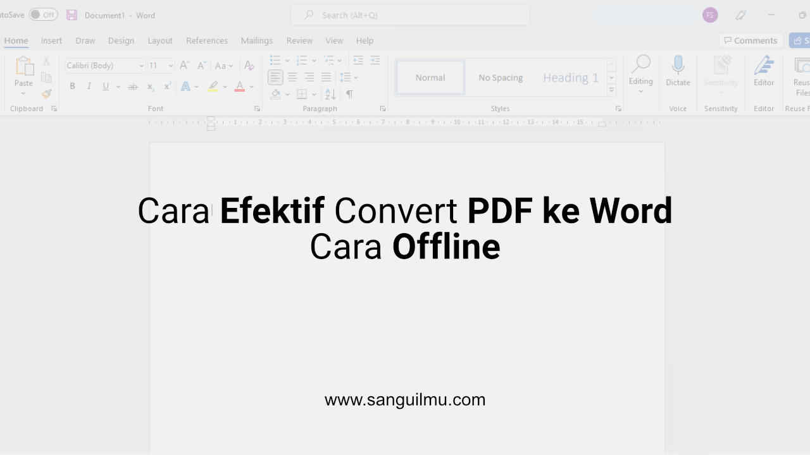Toggle AutoSave switch off/on
The width and height of the screenshot is (810, 455).
pyautogui.click(x=43, y=15)
